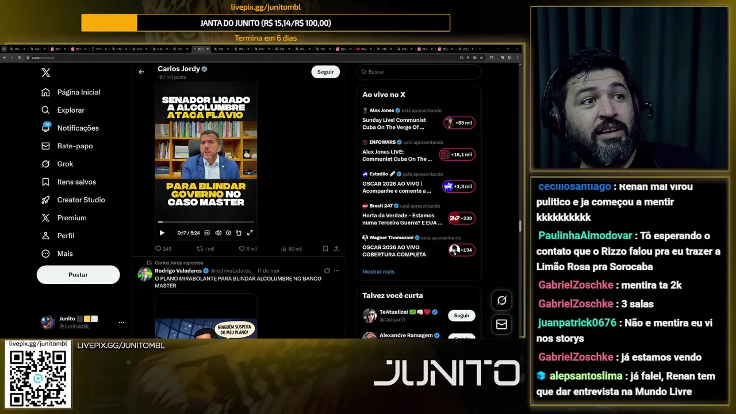736x414 pixels.
Task: Open Estadão OSCAR 2026 AO VIVO stream
Action: [x=397, y=187]
